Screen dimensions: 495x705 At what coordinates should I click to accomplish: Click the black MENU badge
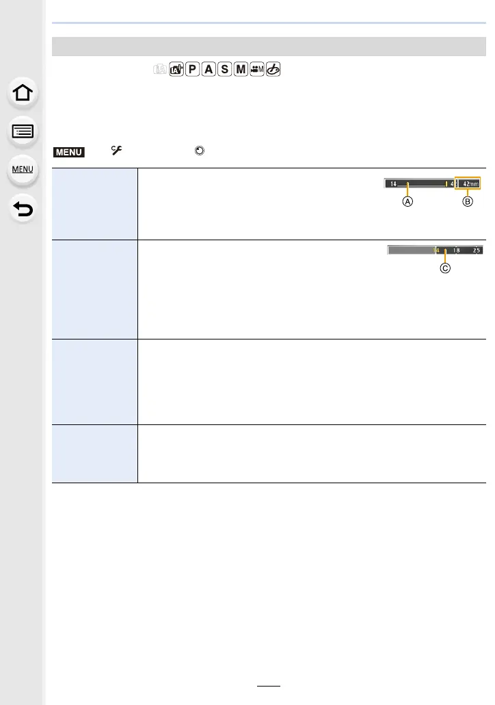tap(69, 152)
